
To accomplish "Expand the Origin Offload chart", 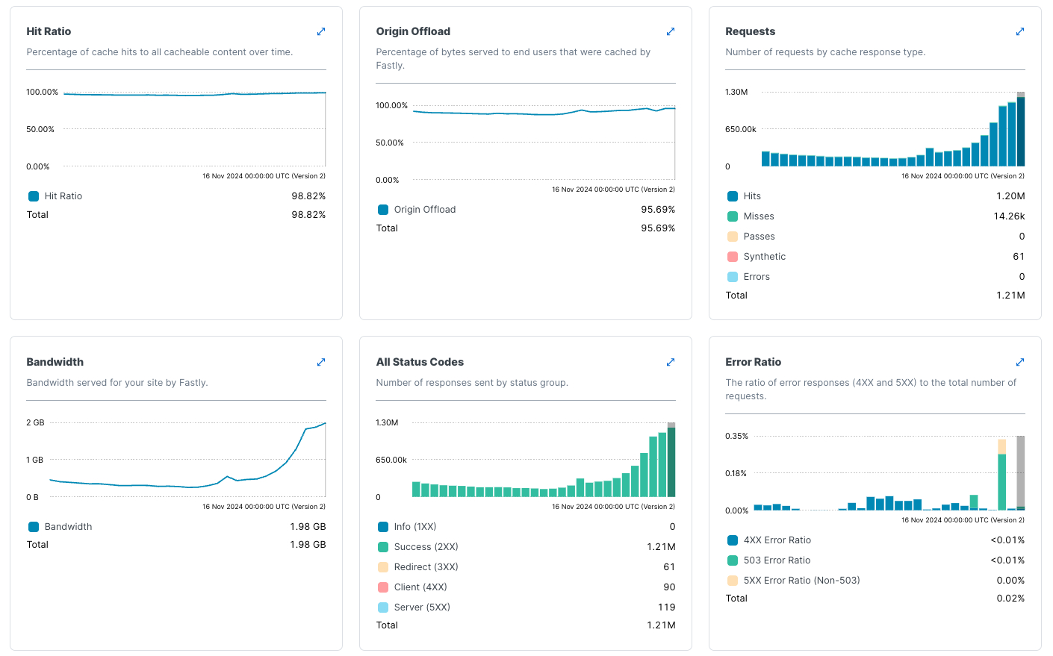I will click(671, 31).
